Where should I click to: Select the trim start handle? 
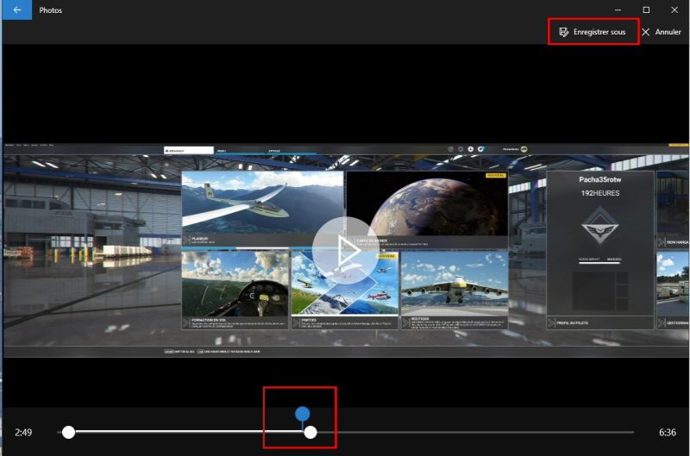69,432
